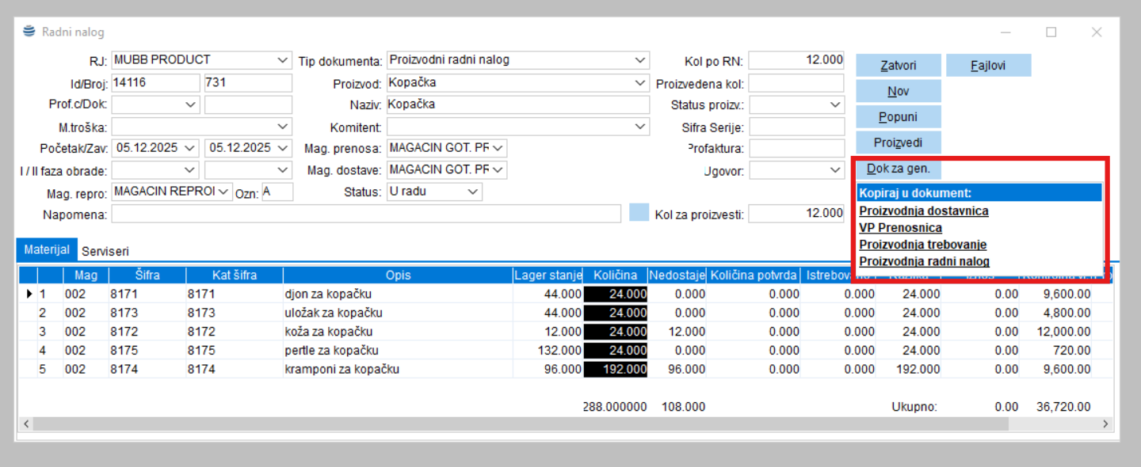
Task: Click the Radni nalog app icon in title bar
Action: [29, 32]
